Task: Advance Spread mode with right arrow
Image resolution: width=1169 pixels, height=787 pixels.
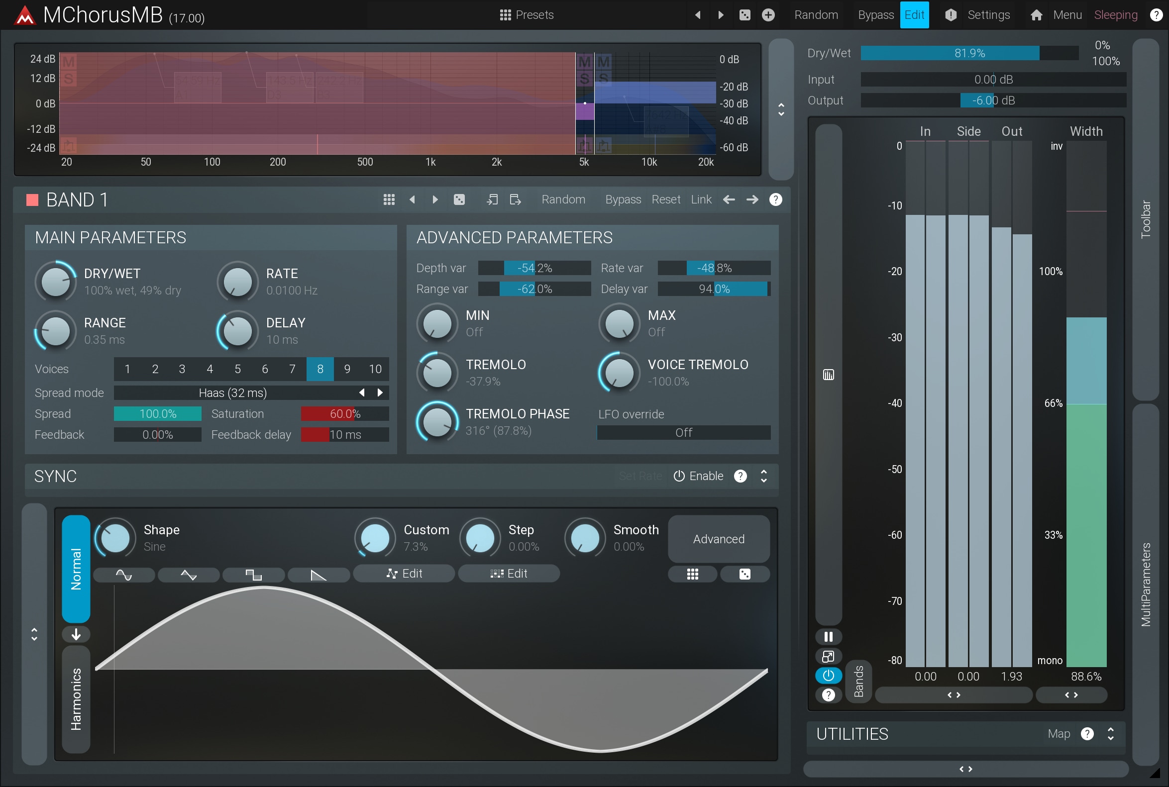Action: (380, 393)
